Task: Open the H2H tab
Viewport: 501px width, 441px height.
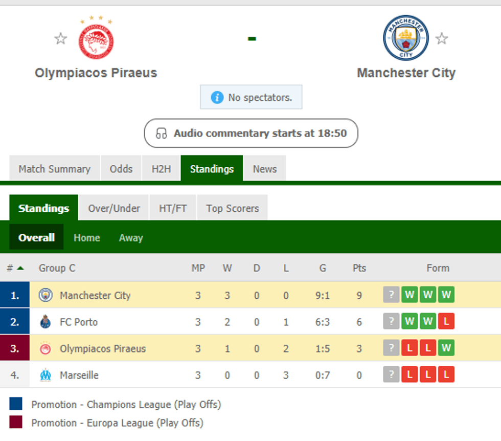Action: (161, 169)
